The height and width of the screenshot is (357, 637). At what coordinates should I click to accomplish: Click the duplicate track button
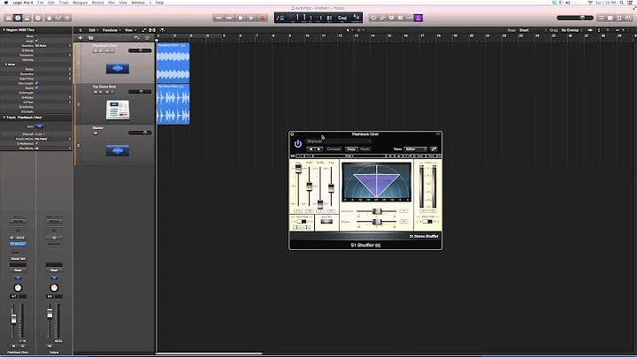(x=90, y=38)
